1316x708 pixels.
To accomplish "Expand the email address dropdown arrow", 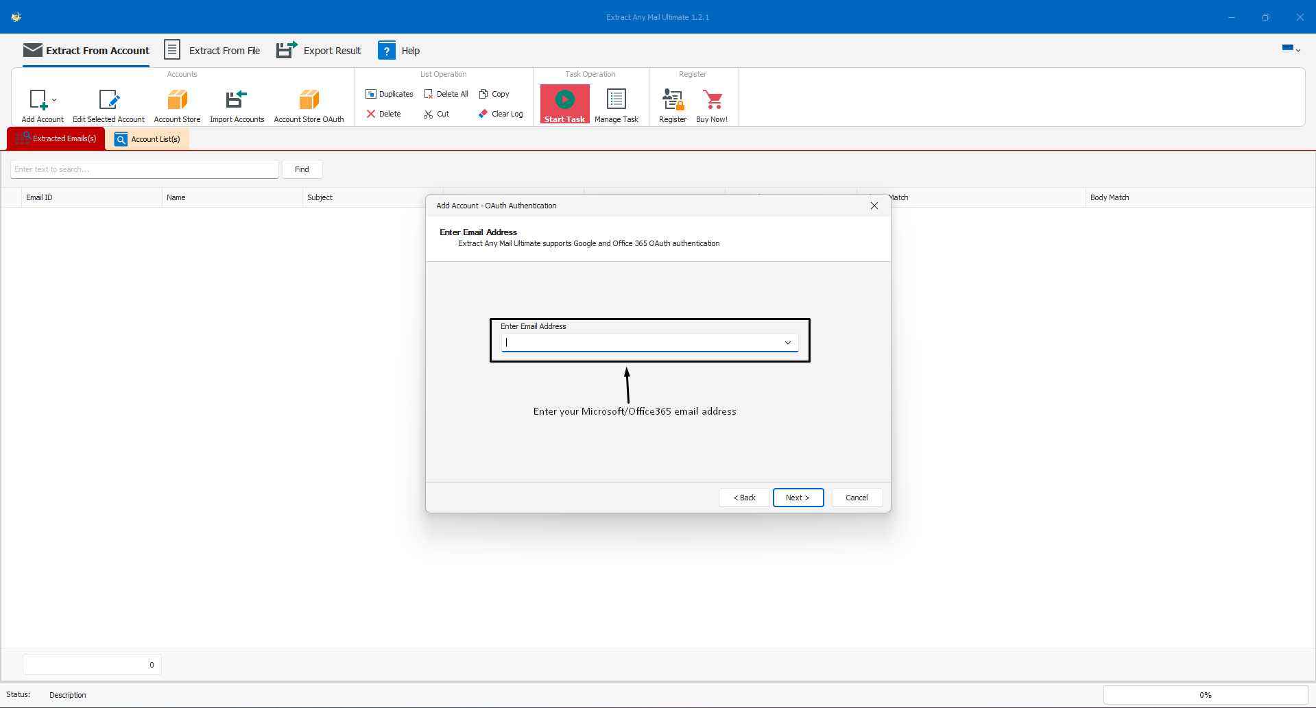I will point(788,343).
